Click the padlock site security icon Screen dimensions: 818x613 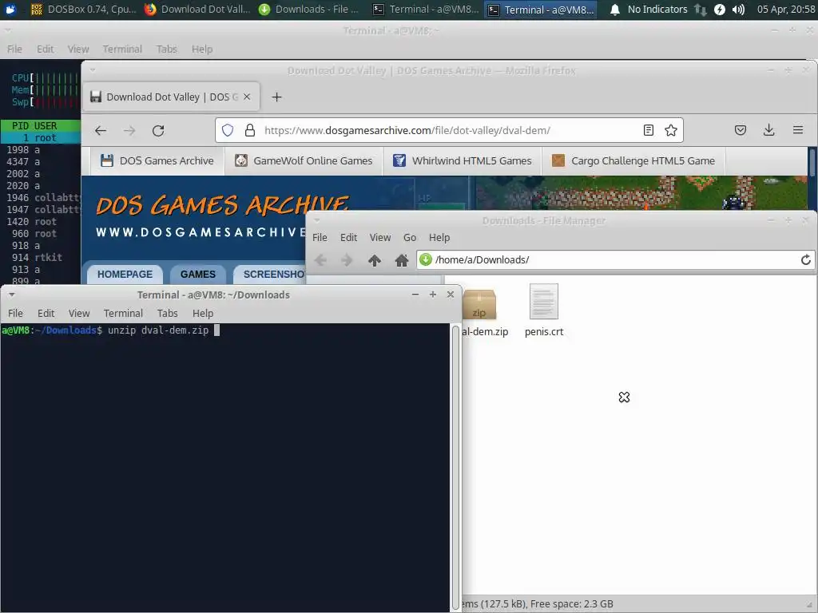pos(250,130)
